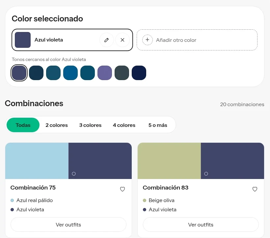The height and width of the screenshot is (238, 270).
Task: Choose the deep teal tone swatch
Action: click(x=88, y=73)
